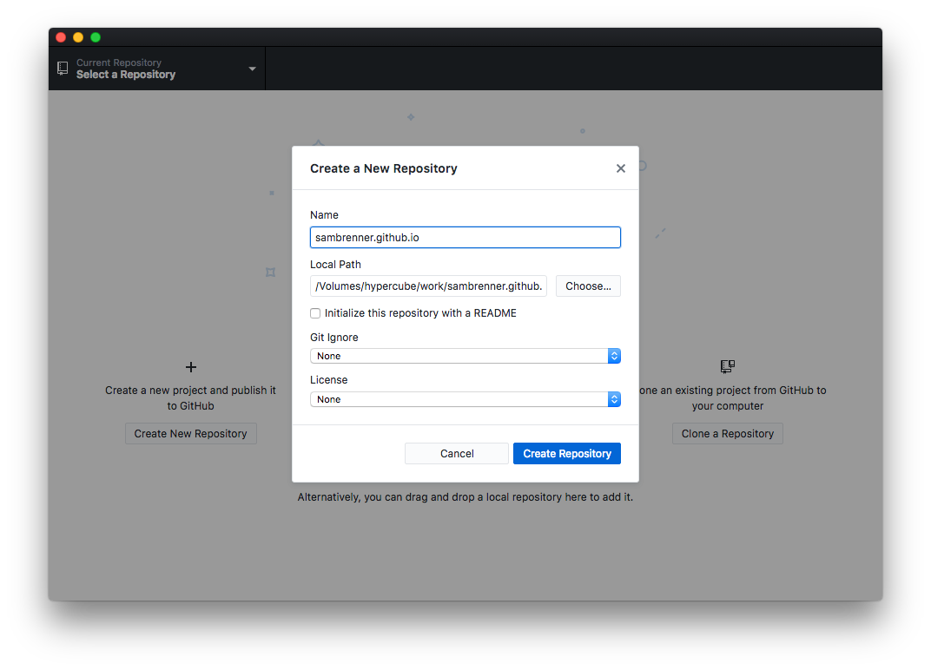Click the Create New Repository background button
The width and height of the screenshot is (931, 670).
[x=190, y=434]
